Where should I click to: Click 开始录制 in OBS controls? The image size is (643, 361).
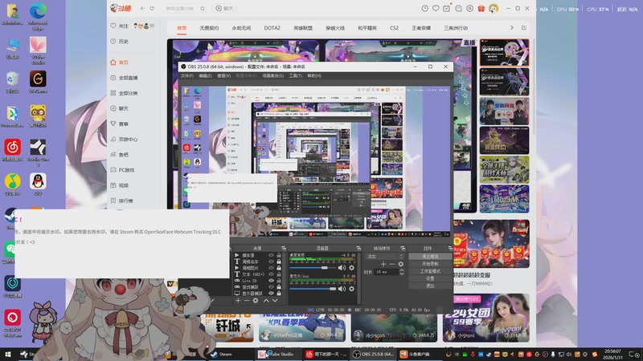pyautogui.click(x=430, y=264)
